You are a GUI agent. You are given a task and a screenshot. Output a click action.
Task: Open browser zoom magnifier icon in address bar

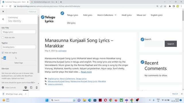[x=157, y=6]
